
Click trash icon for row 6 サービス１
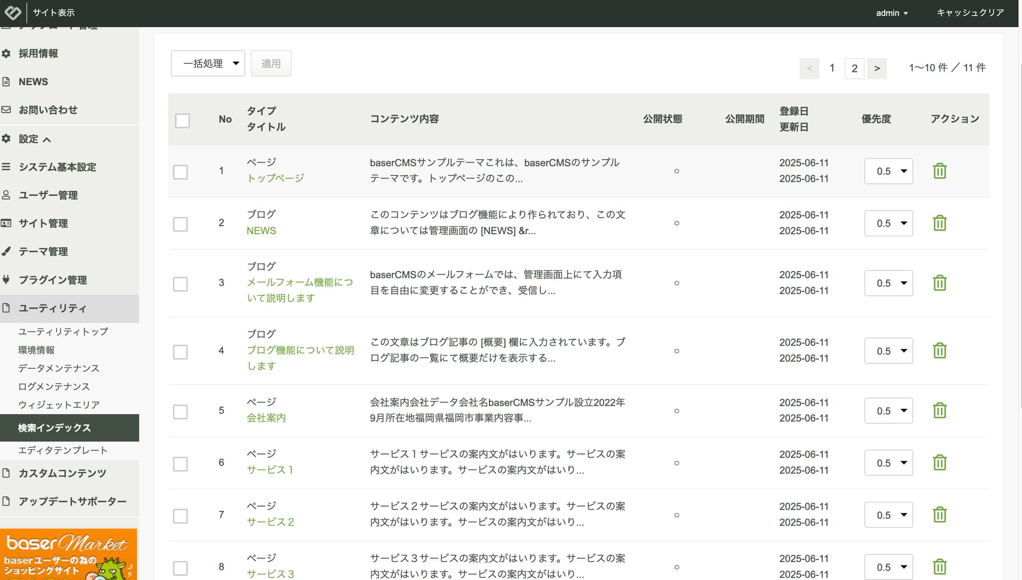click(939, 462)
